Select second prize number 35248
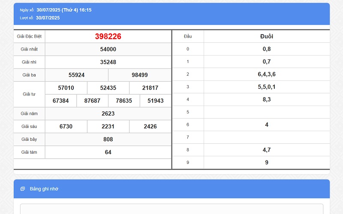The height and width of the screenshot is (214, 343). tap(108, 62)
